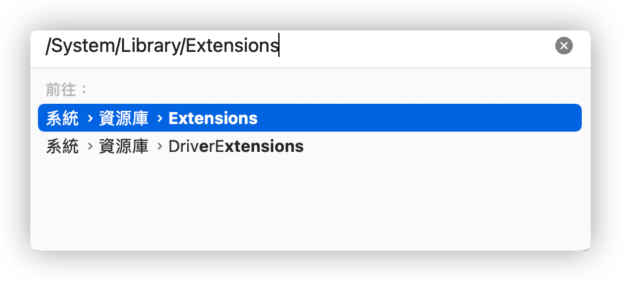The width and height of the screenshot is (621, 281).
Task: Click 資源庫 in the highlighted suggestion
Action: [x=123, y=118]
